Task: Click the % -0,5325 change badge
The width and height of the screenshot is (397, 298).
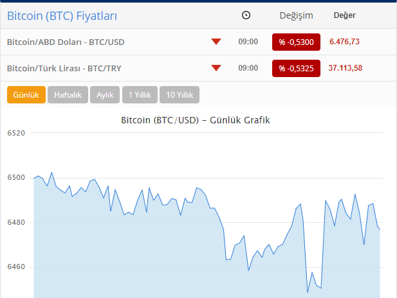Action: tap(296, 68)
